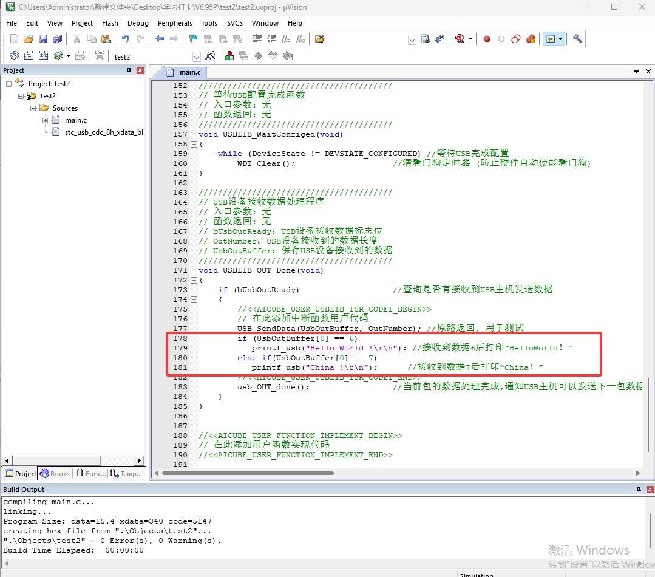Open the debug session dropdown arrow
655x577 pixels.
470,39
